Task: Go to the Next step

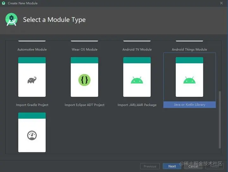Action: tap(172, 166)
